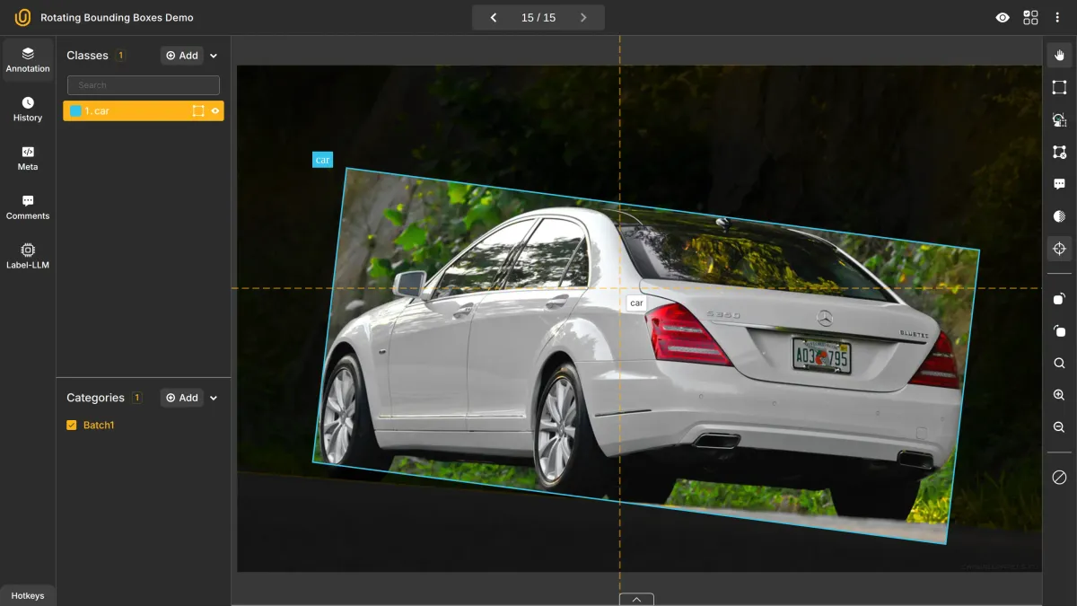1077x606 pixels.
Task: Click the cyan color swatch of the car class
Action: coord(75,110)
